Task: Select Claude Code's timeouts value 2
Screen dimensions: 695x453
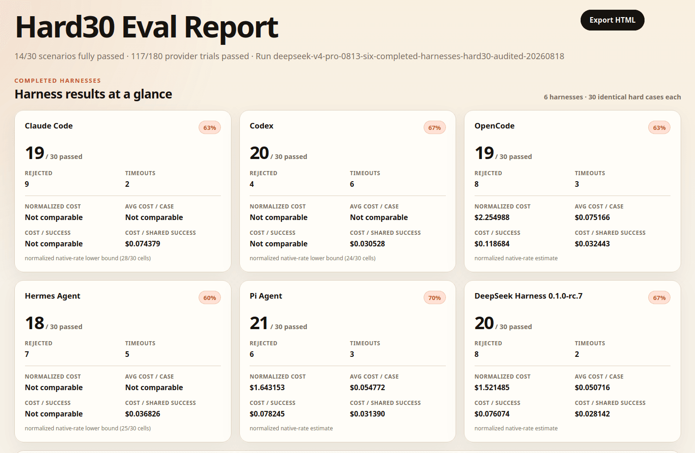Action: (127, 184)
